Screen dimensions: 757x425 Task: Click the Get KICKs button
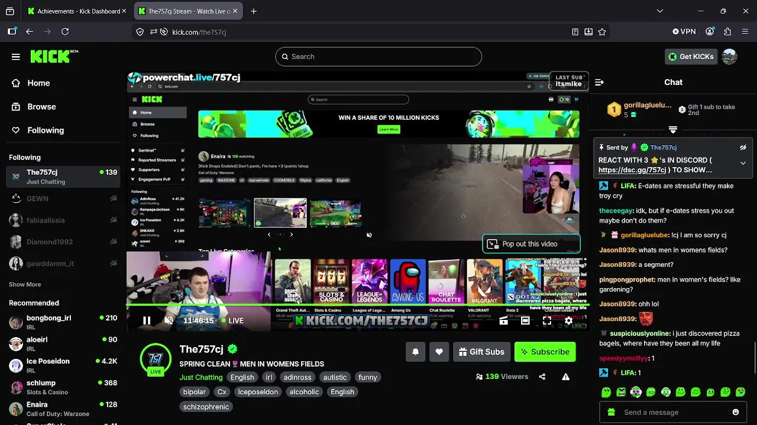click(691, 57)
